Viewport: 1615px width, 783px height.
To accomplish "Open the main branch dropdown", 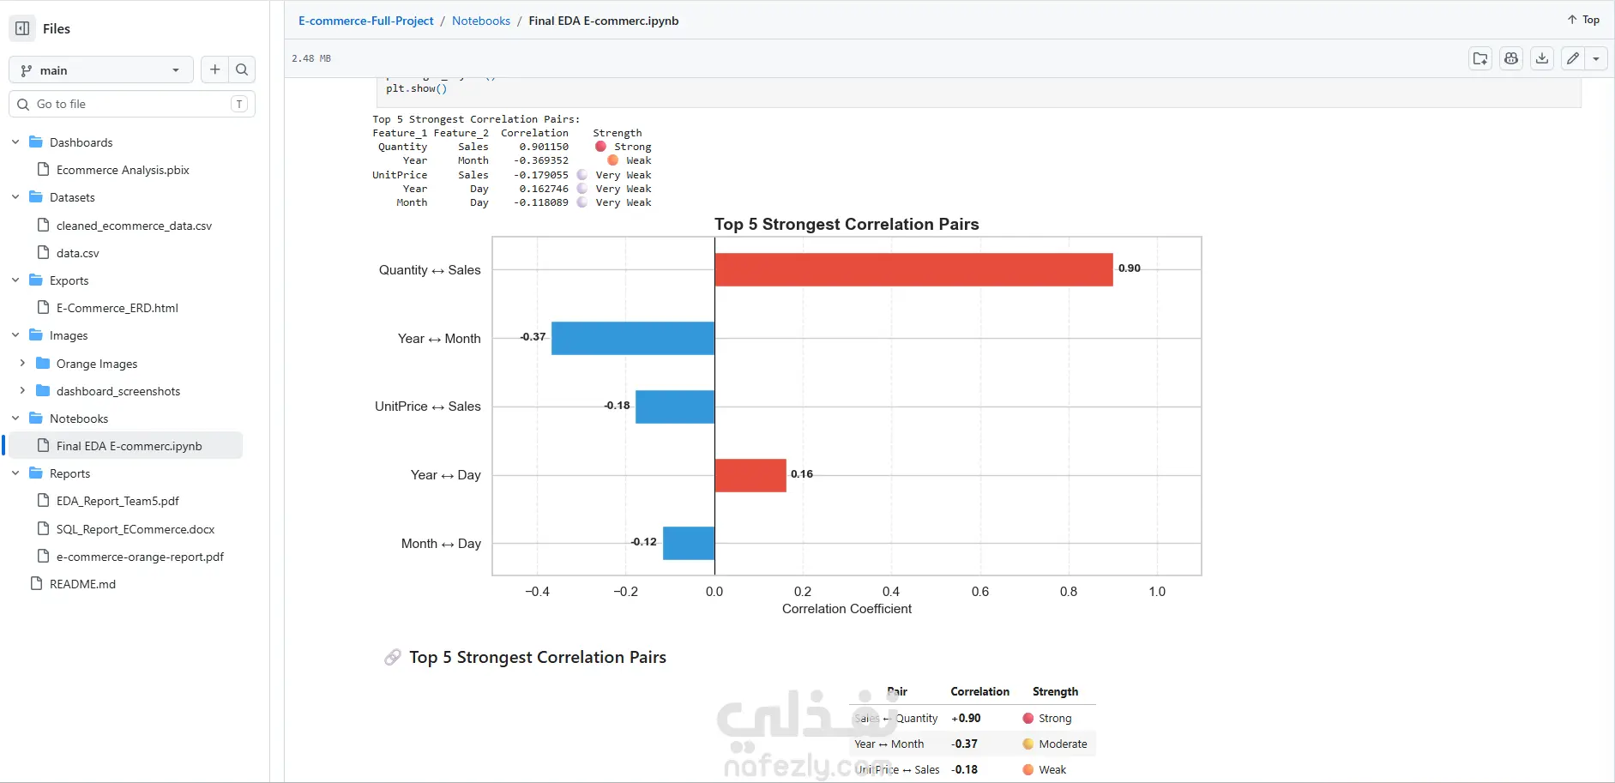I will point(101,70).
